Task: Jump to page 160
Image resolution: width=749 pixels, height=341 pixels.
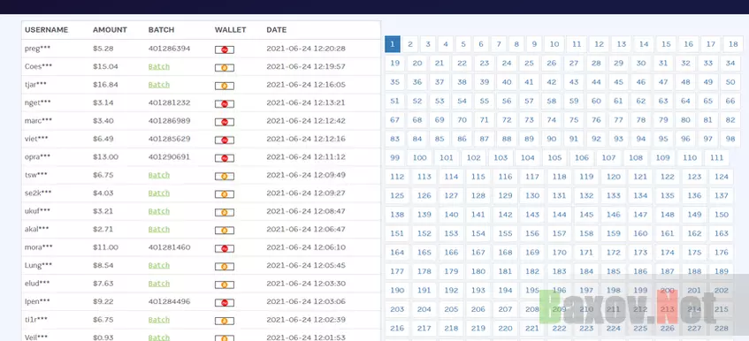Action: [x=640, y=234]
